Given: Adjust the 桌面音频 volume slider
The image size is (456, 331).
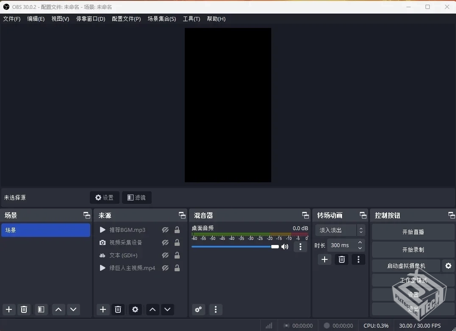Looking at the screenshot, I should point(275,247).
